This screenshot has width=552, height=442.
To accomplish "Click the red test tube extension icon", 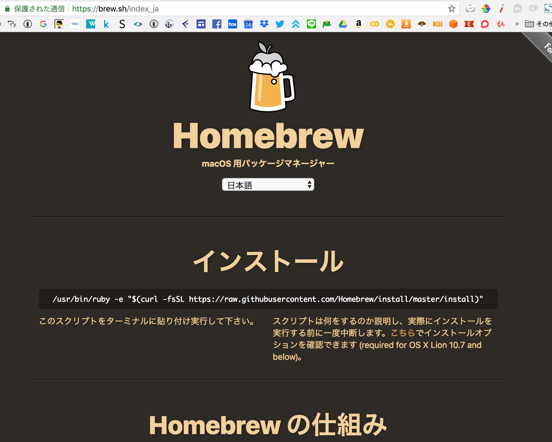I will (502, 9).
